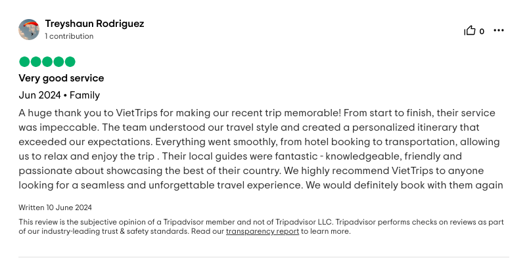Click the review body paragraph text
This screenshot has height=262, width=531.
click(x=261, y=149)
